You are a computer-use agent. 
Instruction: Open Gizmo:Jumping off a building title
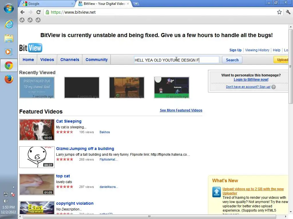85,149
